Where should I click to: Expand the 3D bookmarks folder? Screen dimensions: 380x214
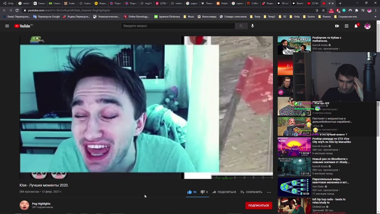pos(282,17)
